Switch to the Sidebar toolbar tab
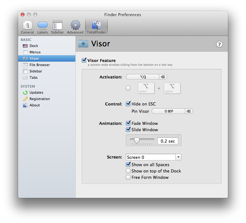This screenshot has height=223, width=246. tap(58, 27)
